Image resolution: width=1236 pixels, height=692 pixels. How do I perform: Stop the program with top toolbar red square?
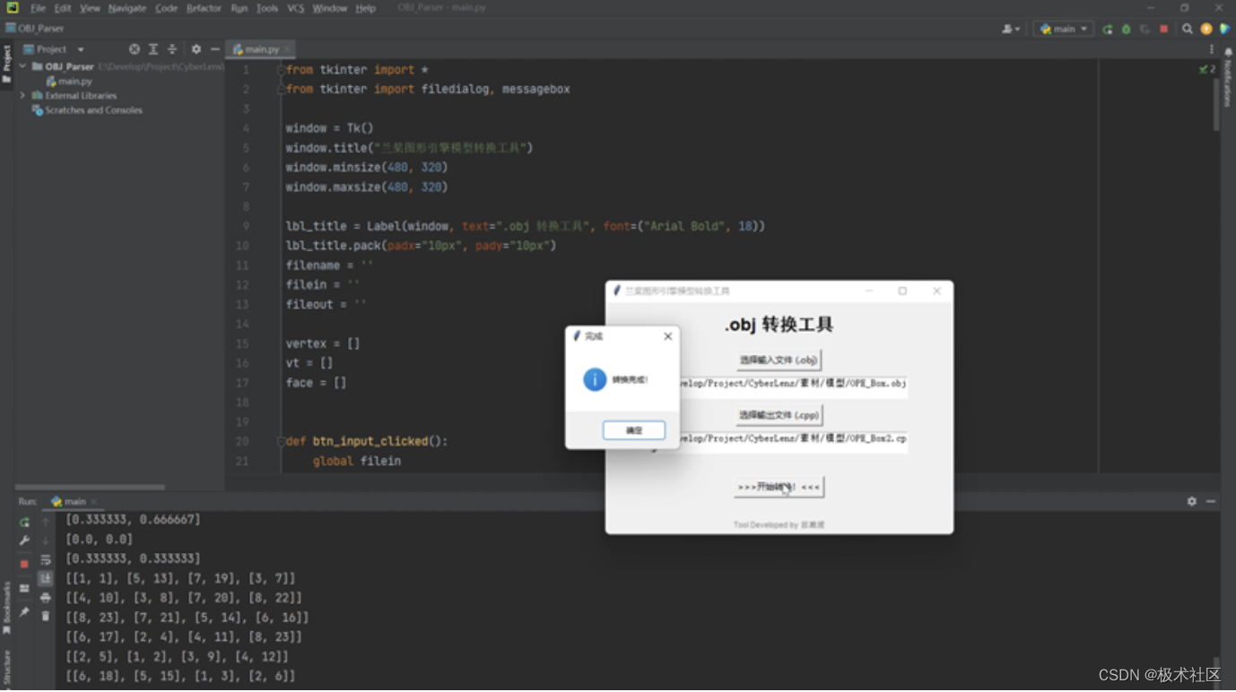1164,29
